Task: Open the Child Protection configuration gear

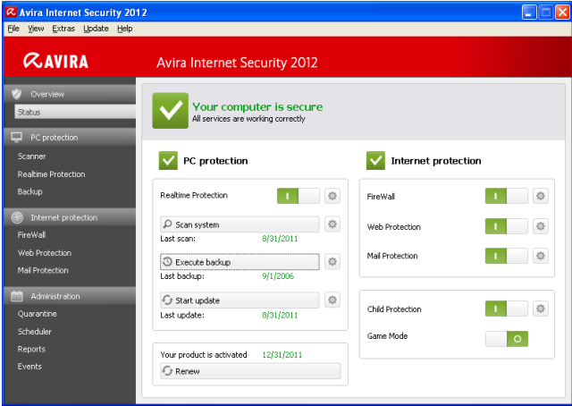Action: pyautogui.click(x=540, y=309)
